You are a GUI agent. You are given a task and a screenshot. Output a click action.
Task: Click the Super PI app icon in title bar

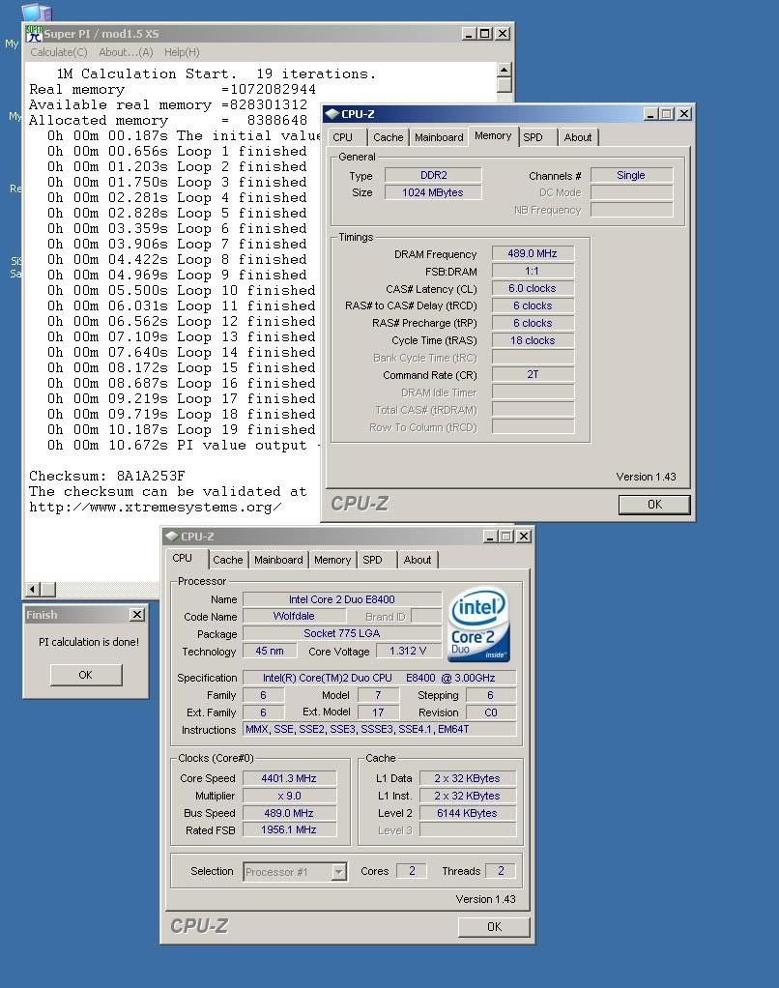(x=34, y=34)
